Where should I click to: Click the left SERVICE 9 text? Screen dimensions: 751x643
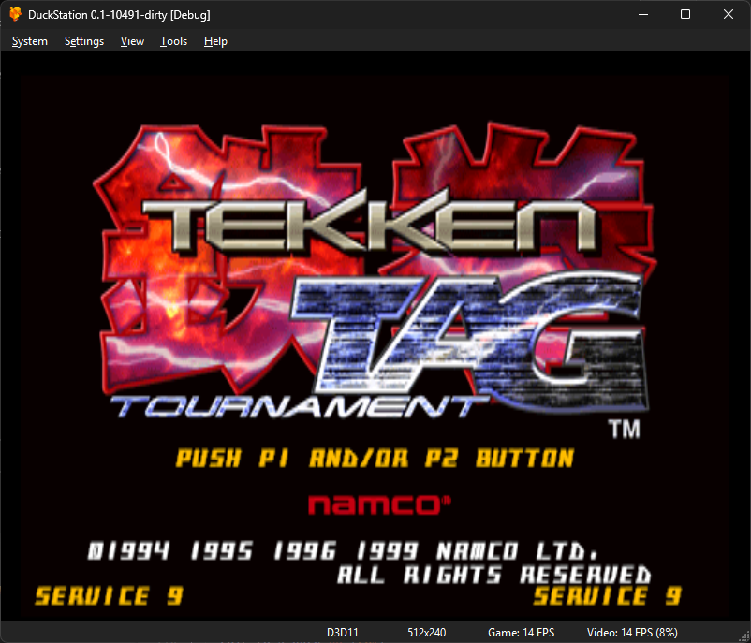110,596
